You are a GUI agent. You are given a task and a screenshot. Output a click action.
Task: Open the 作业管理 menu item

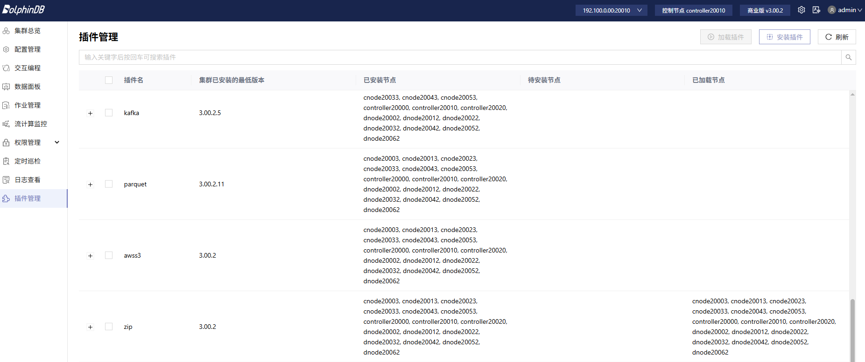(27, 105)
